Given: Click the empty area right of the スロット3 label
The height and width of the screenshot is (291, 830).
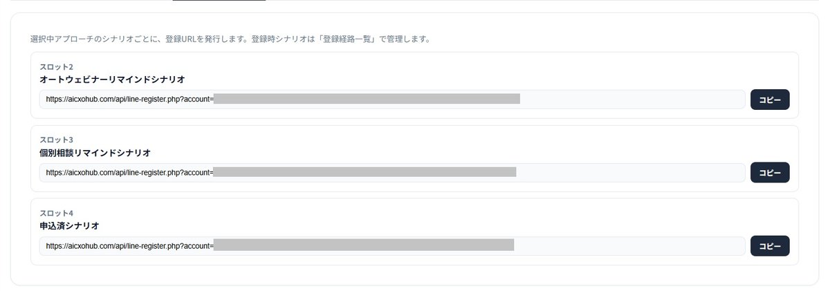Looking at the screenshot, I should (x=429, y=140).
